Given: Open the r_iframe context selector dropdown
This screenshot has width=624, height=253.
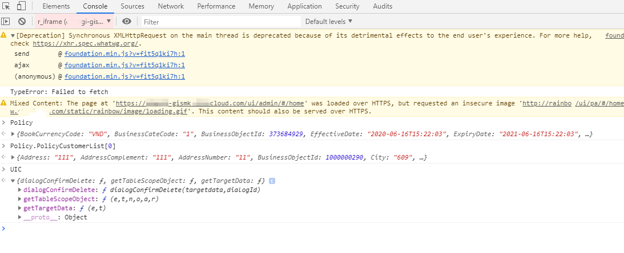Looking at the screenshot, I should click(73, 22).
